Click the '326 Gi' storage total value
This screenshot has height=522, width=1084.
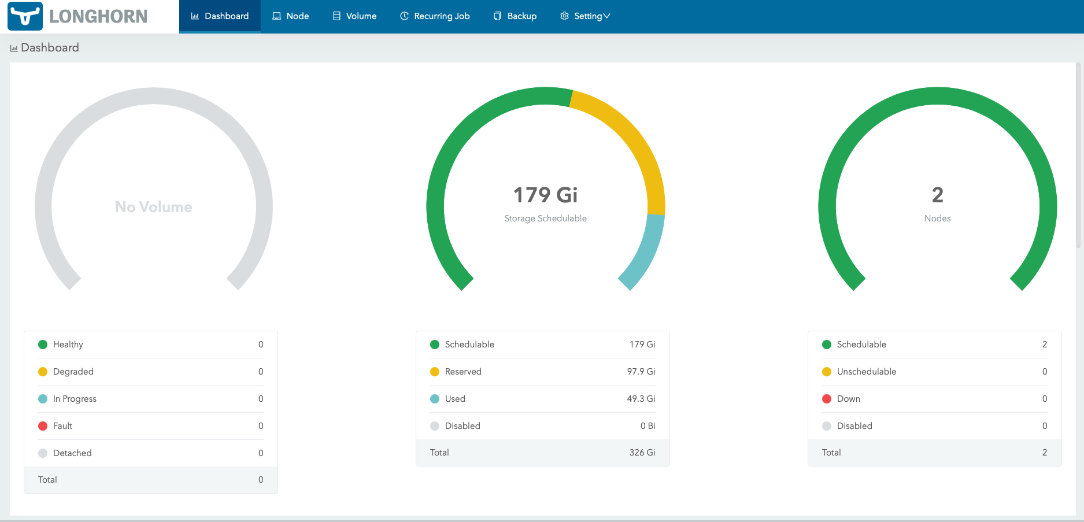[642, 453]
